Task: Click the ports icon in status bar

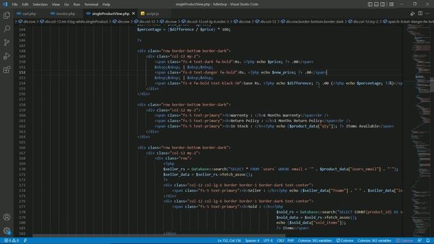Action: pyautogui.click(x=25, y=241)
